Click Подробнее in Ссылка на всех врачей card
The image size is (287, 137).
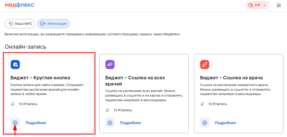click(130, 123)
